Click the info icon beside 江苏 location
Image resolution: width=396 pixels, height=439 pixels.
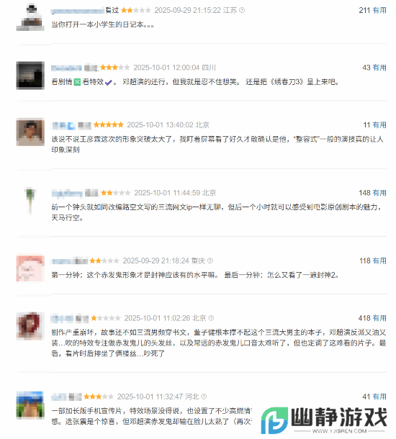point(242,10)
